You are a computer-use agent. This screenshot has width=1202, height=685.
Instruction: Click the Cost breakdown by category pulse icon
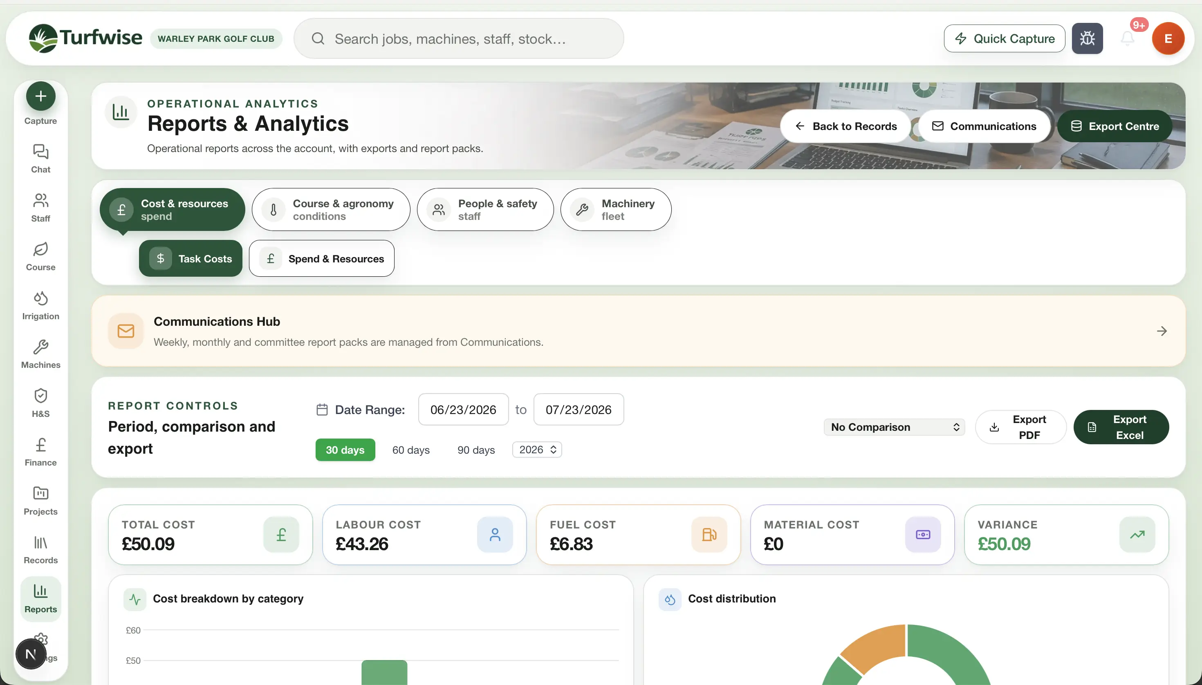(x=135, y=599)
